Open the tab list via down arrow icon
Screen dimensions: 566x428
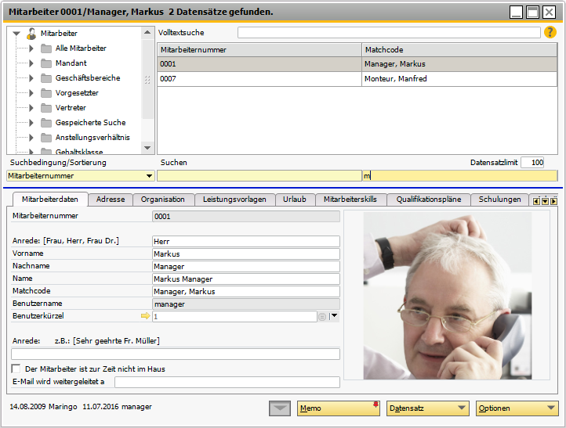[545, 200]
